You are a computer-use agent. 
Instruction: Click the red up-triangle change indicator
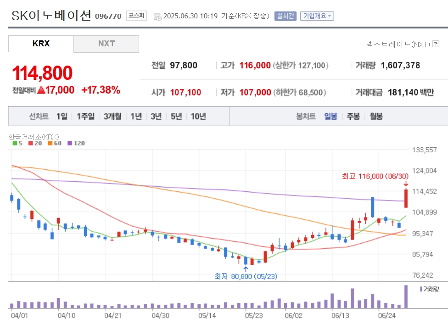click(x=41, y=90)
